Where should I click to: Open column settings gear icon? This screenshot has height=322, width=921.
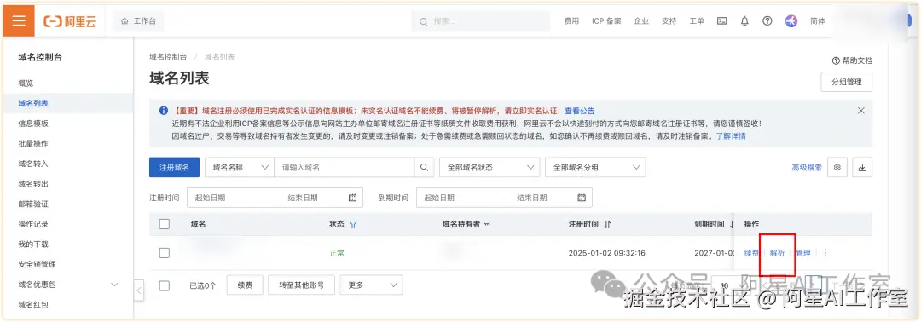pyautogui.click(x=837, y=167)
